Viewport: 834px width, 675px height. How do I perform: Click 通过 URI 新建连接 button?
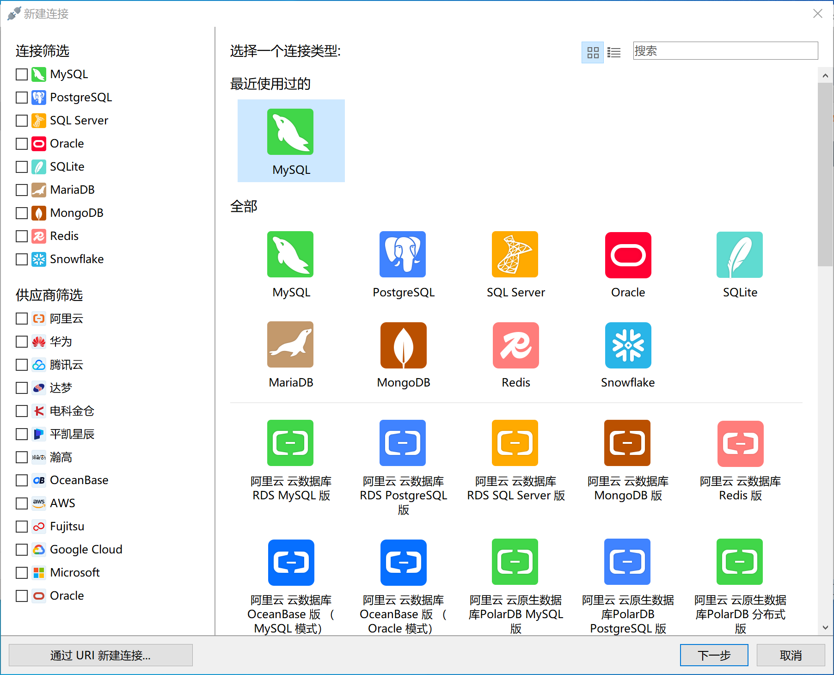(101, 655)
